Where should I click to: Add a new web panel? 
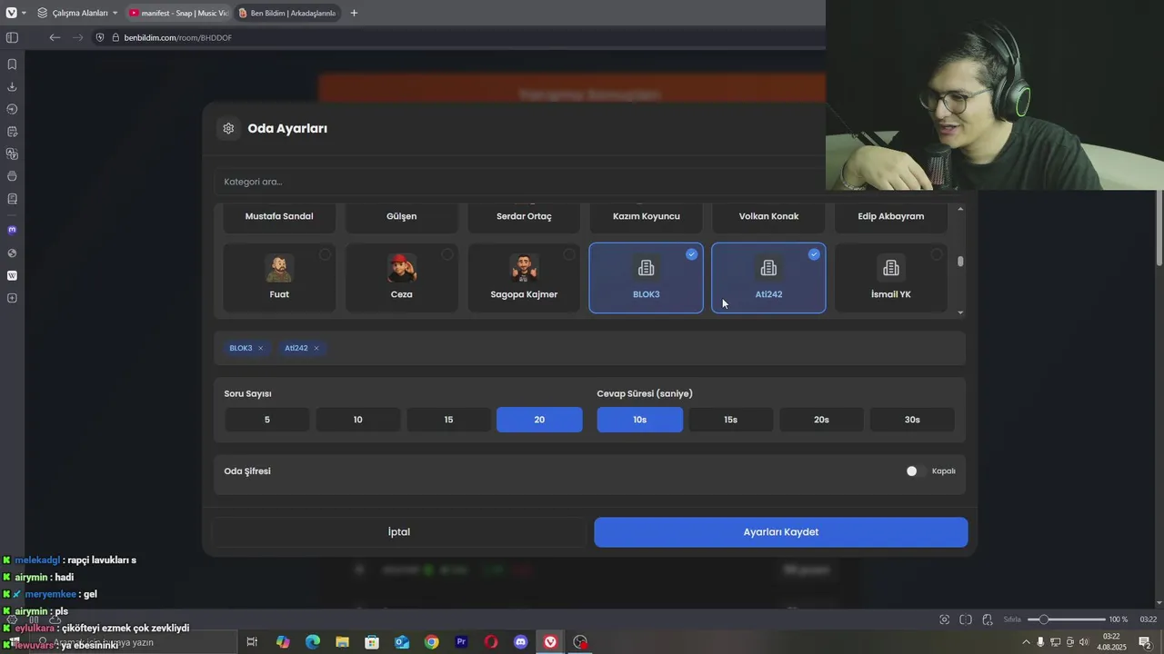pyautogui.click(x=12, y=299)
